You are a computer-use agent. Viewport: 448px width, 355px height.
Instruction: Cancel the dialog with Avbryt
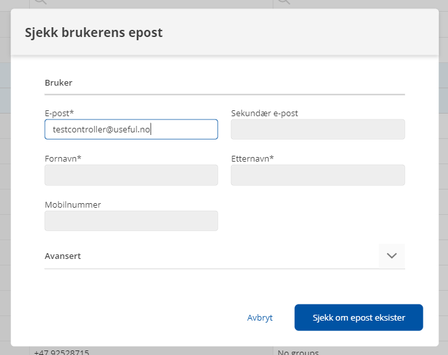point(260,318)
